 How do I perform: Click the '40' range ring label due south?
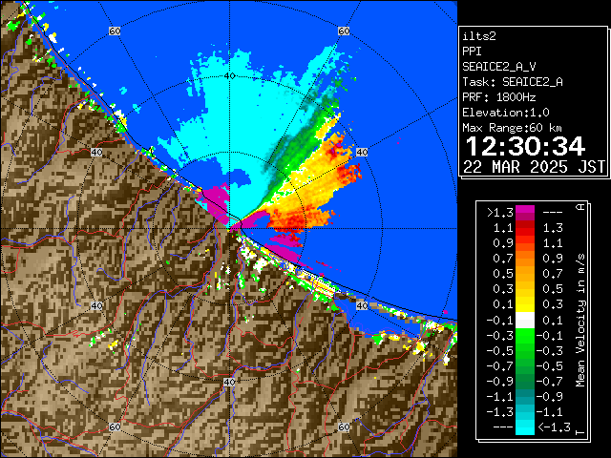[x=229, y=382]
